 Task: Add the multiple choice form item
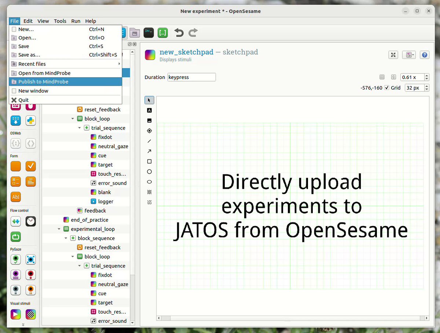point(15,181)
